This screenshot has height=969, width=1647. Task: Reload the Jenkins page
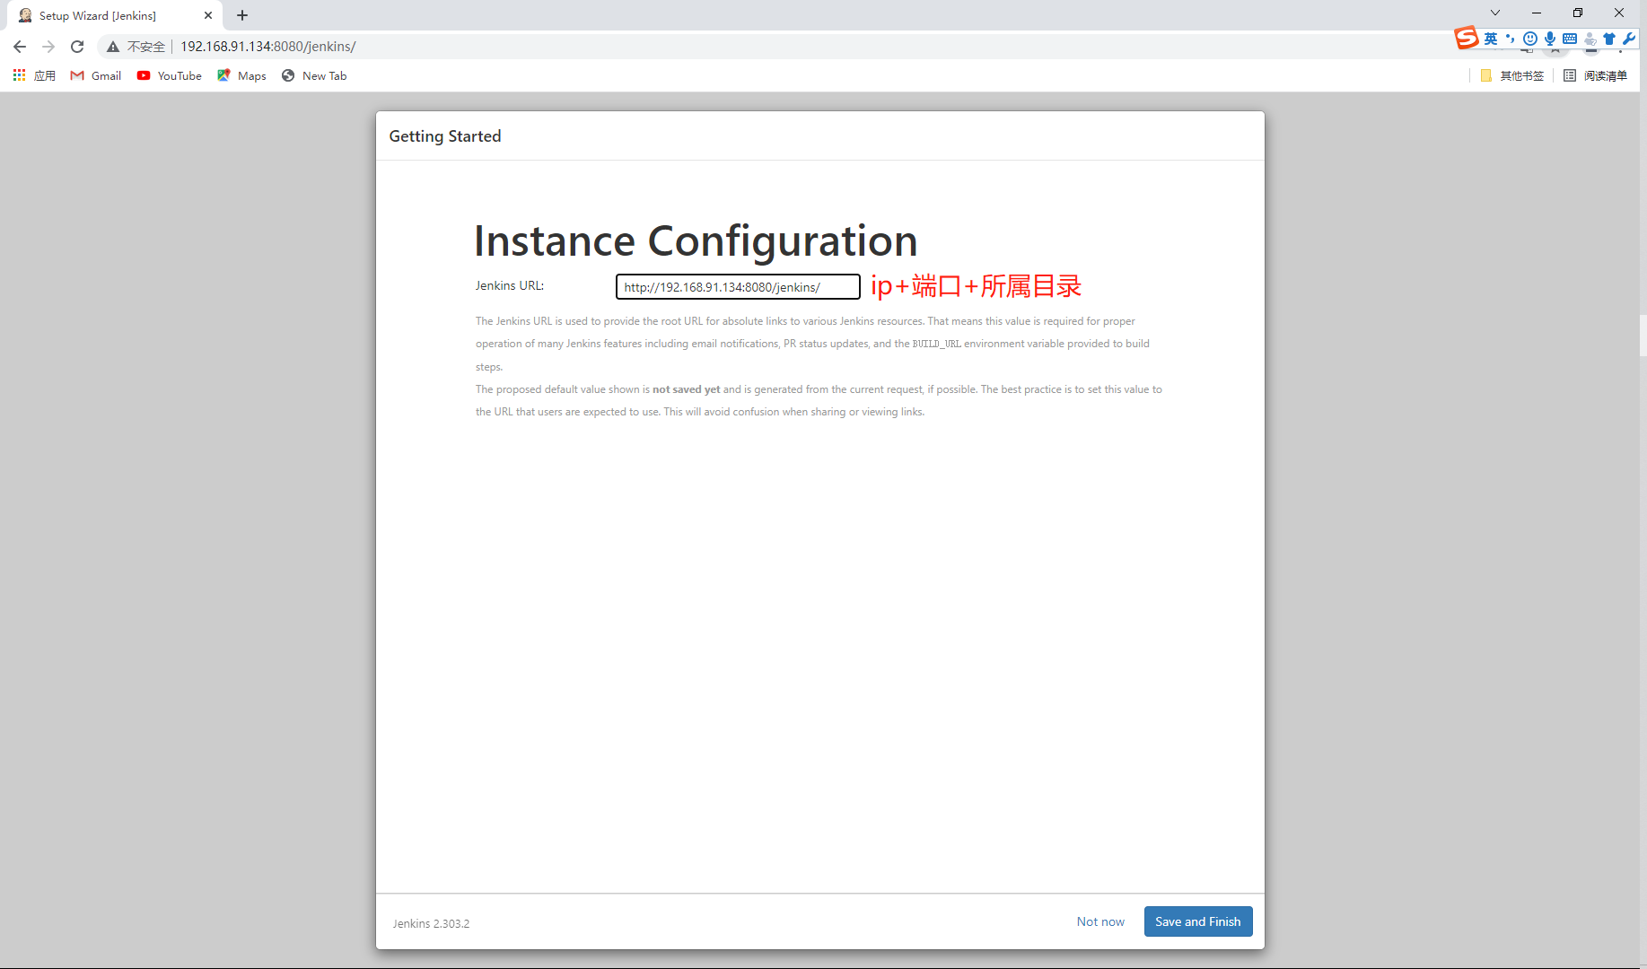(x=77, y=47)
